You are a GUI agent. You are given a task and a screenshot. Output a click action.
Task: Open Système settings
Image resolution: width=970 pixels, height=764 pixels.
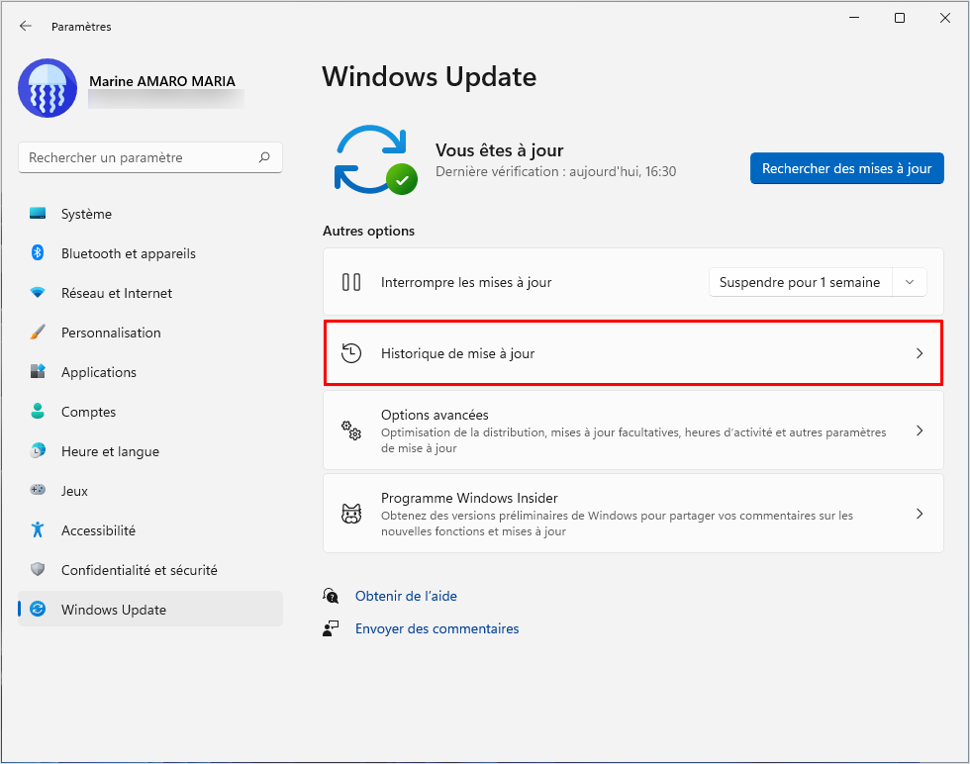coord(150,214)
